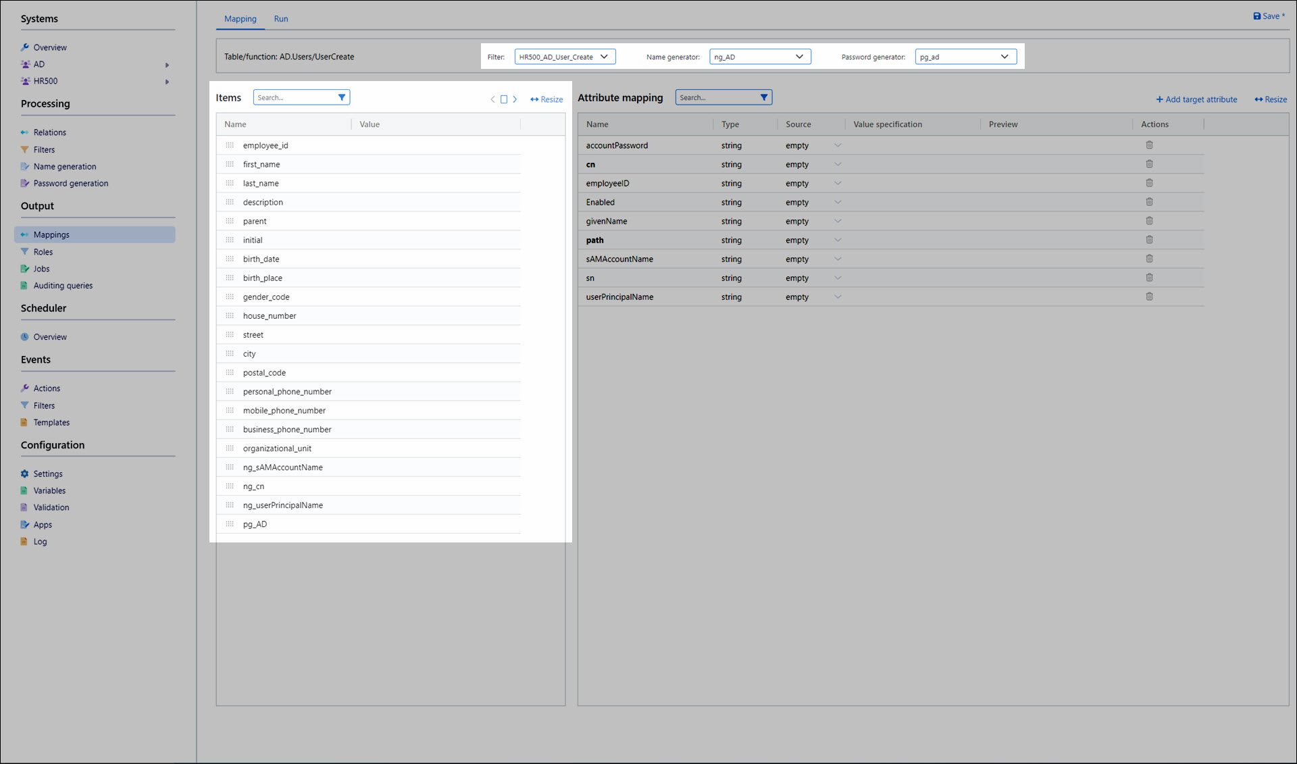This screenshot has height=764, width=1297.
Task: Delete the accountPassword attribute row
Action: pos(1149,145)
